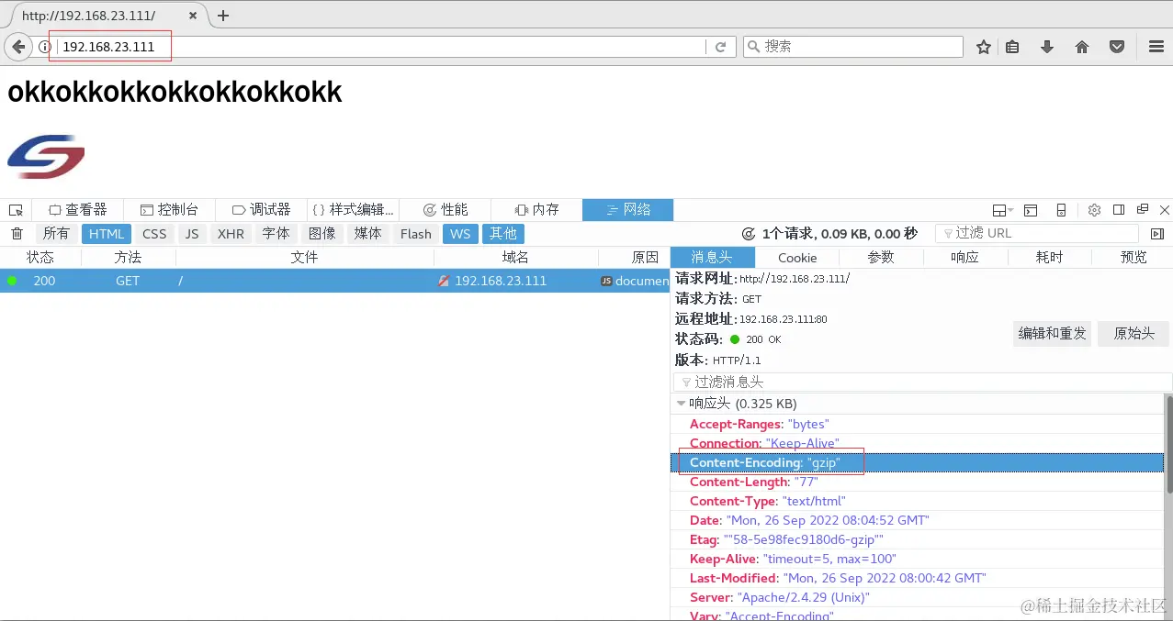Viewport: 1173px width, 621px height.
Task: Go to the home page icon
Action: [x=1082, y=47]
